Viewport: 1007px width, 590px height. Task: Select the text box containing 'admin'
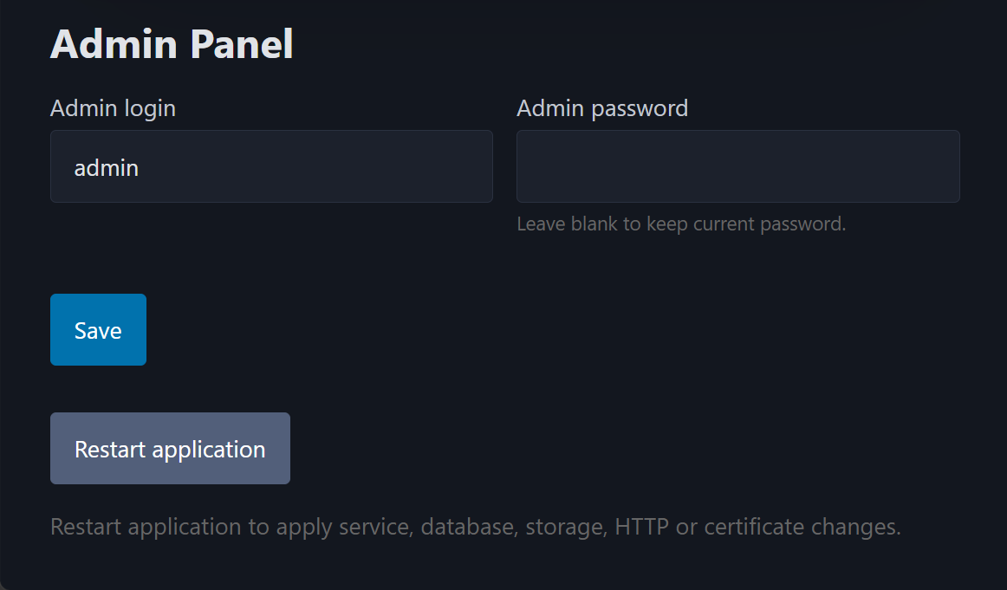(x=271, y=166)
